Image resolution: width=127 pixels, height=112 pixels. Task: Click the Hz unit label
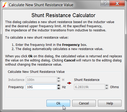point(64,87)
